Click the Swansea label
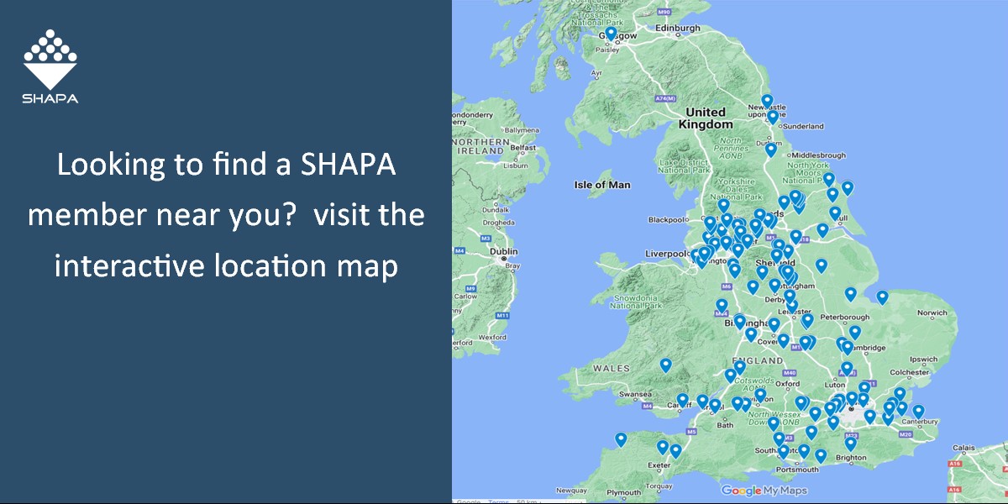Viewport: 1008px width, 504px height. [634, 394]
